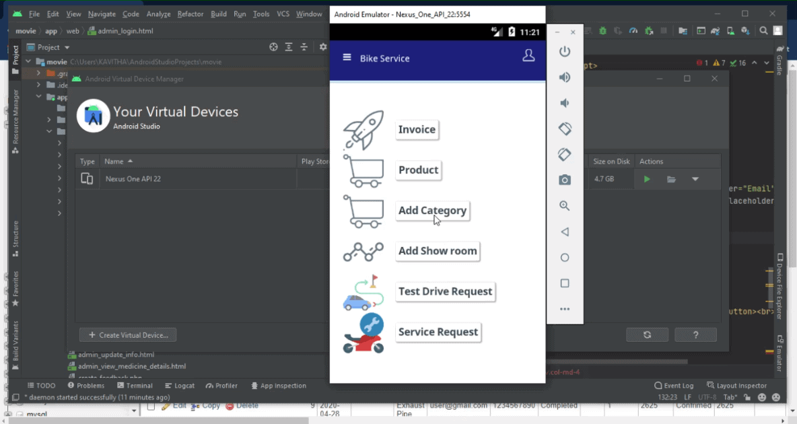The width and height of the screenshot is (797, 424).
Task: Open emulator extended controls three dots
Action: tap(565, 309)
